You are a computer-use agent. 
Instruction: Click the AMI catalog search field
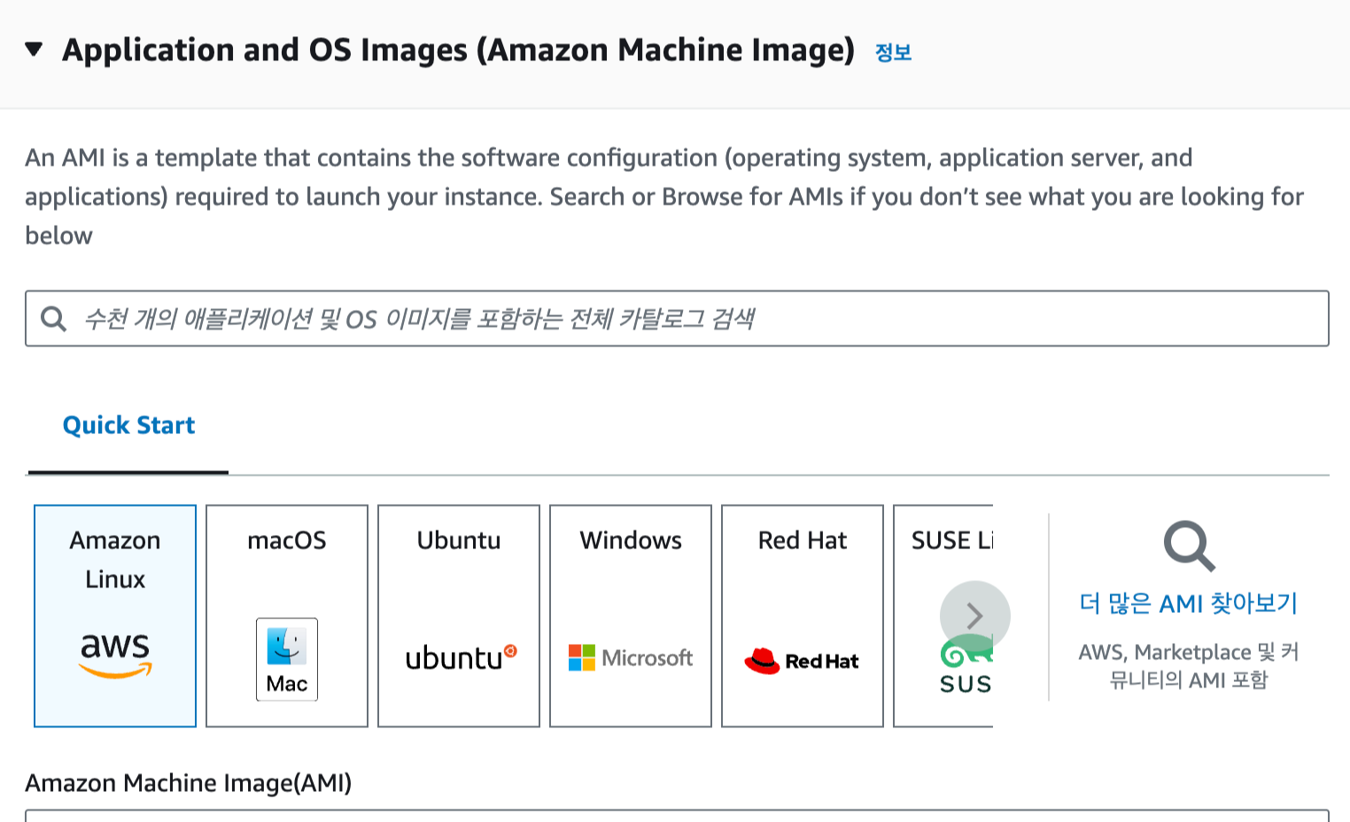tap(677, 318)
